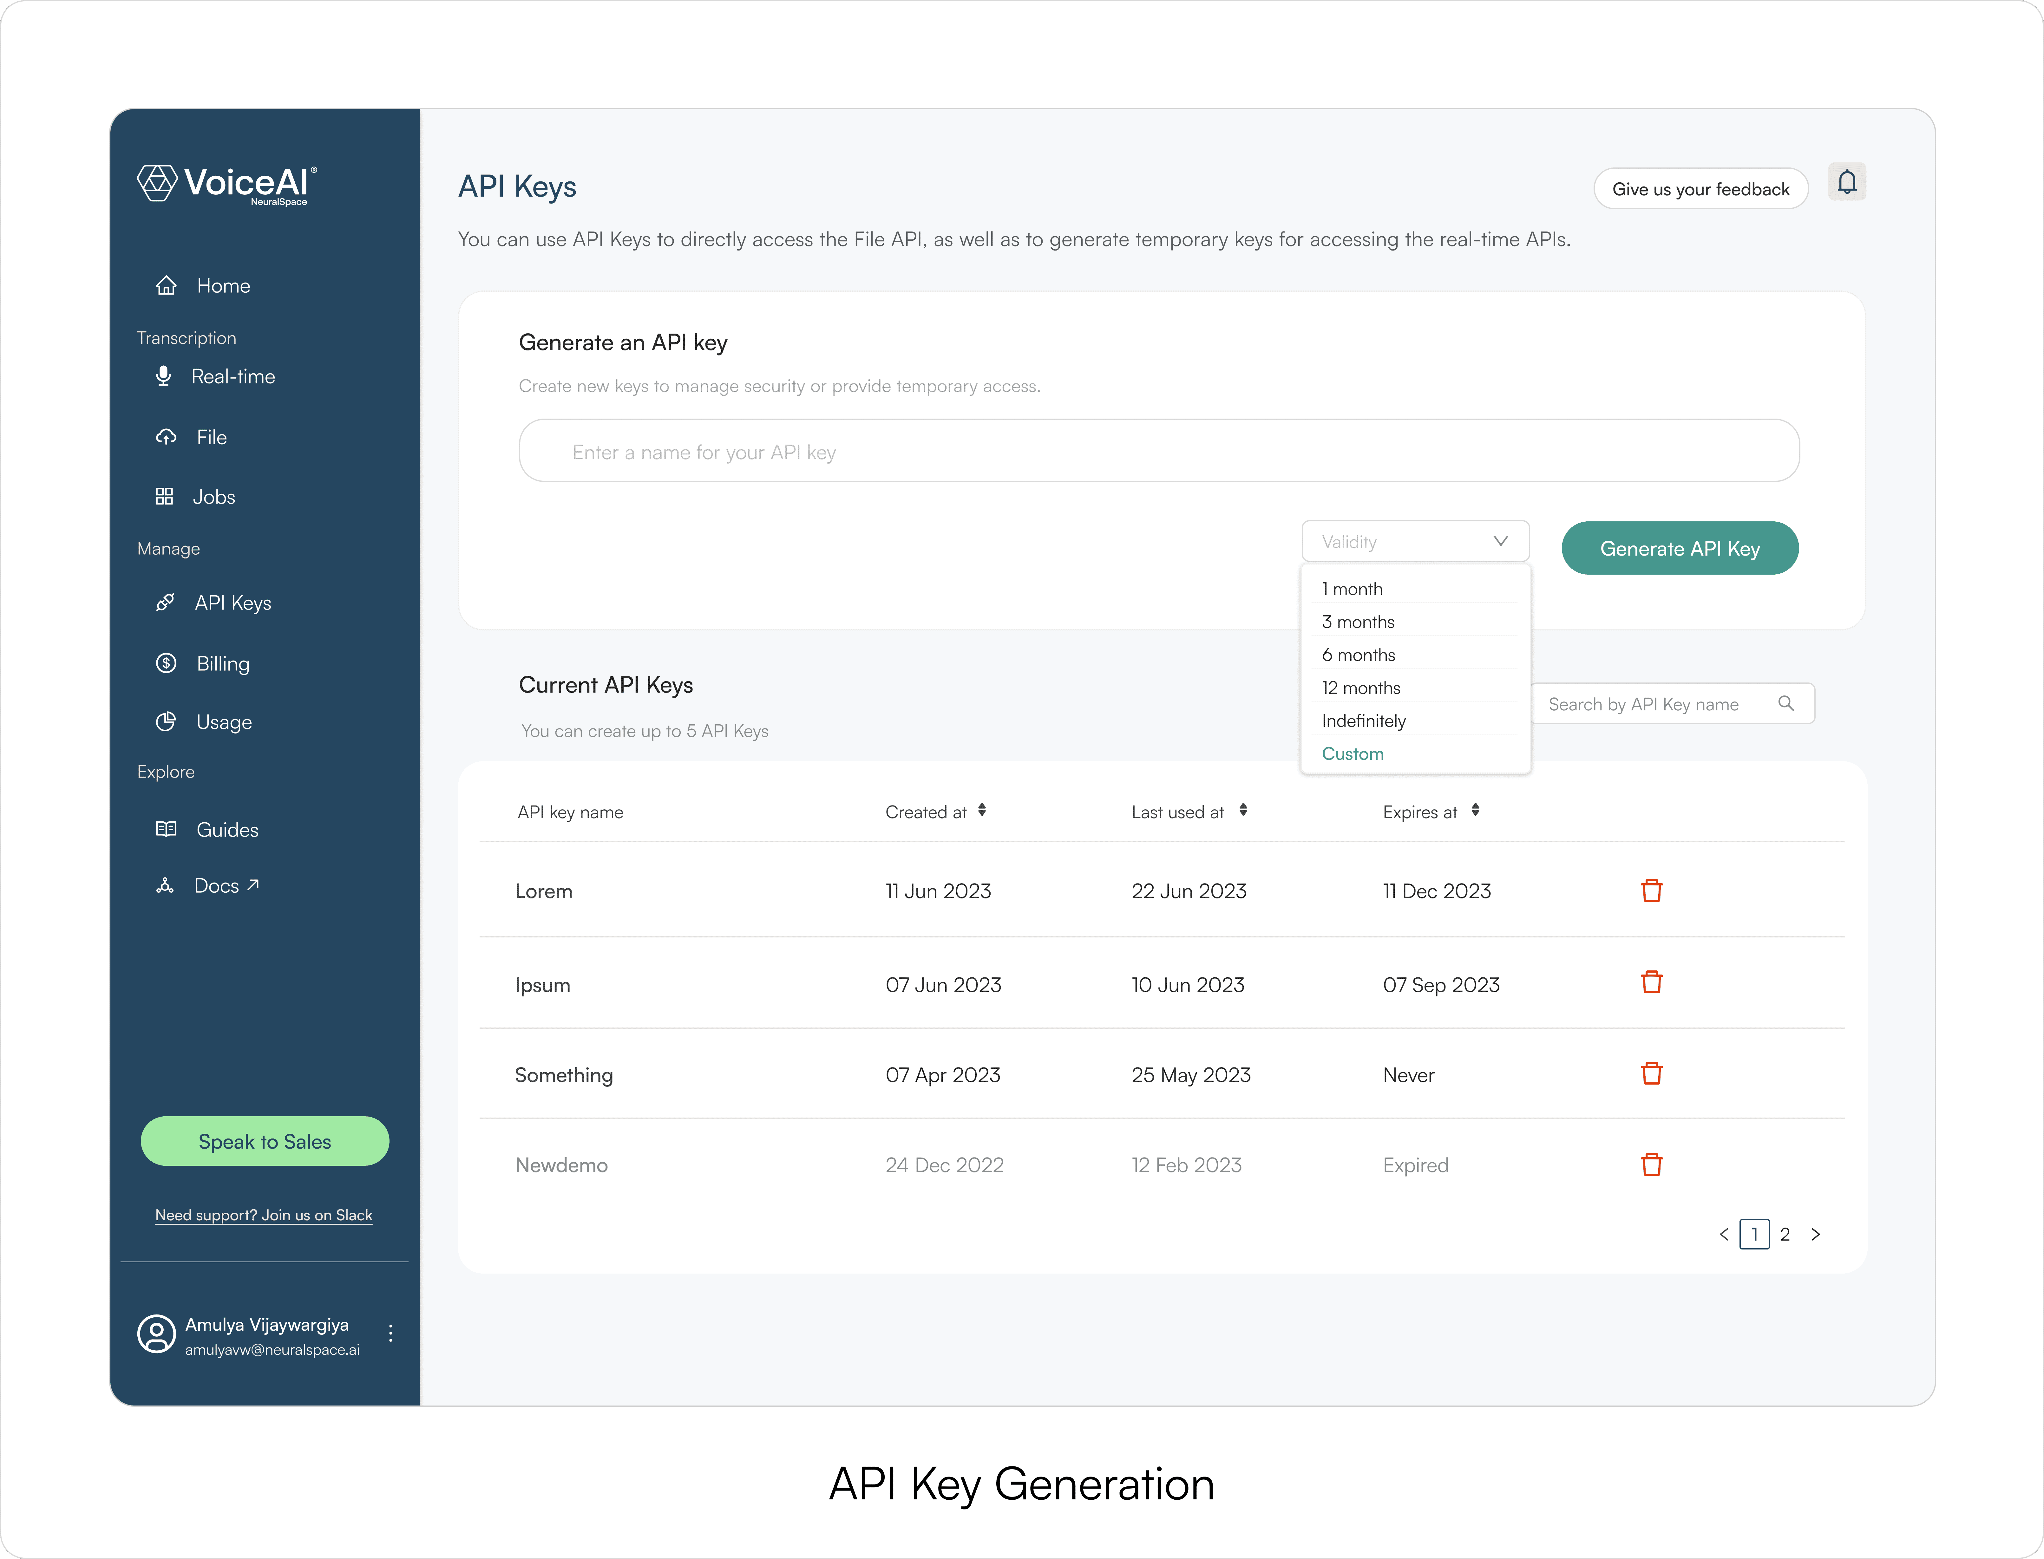Screen dimensions: 2044x1559
Task: Open user menu three-dot icon
Action: (391, 1334)
